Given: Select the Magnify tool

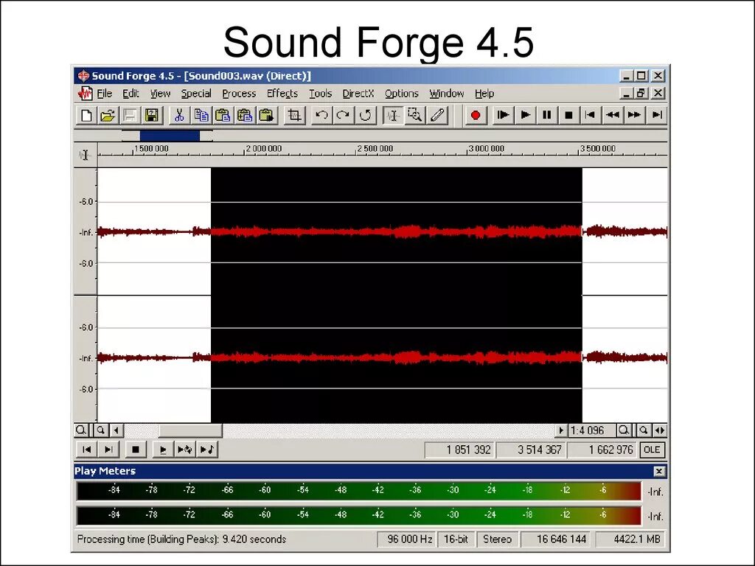Looking at the screenshot, I should click(x=414, y=116).
